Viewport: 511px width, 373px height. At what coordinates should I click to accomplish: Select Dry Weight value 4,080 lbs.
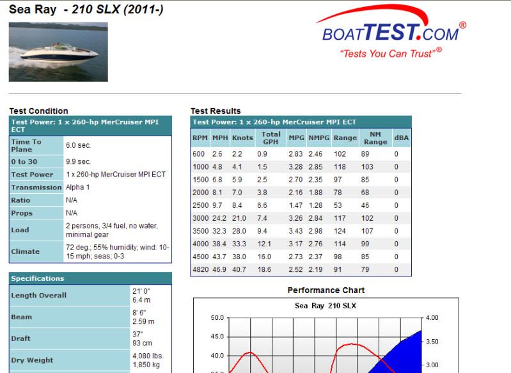tap(148, 356)
